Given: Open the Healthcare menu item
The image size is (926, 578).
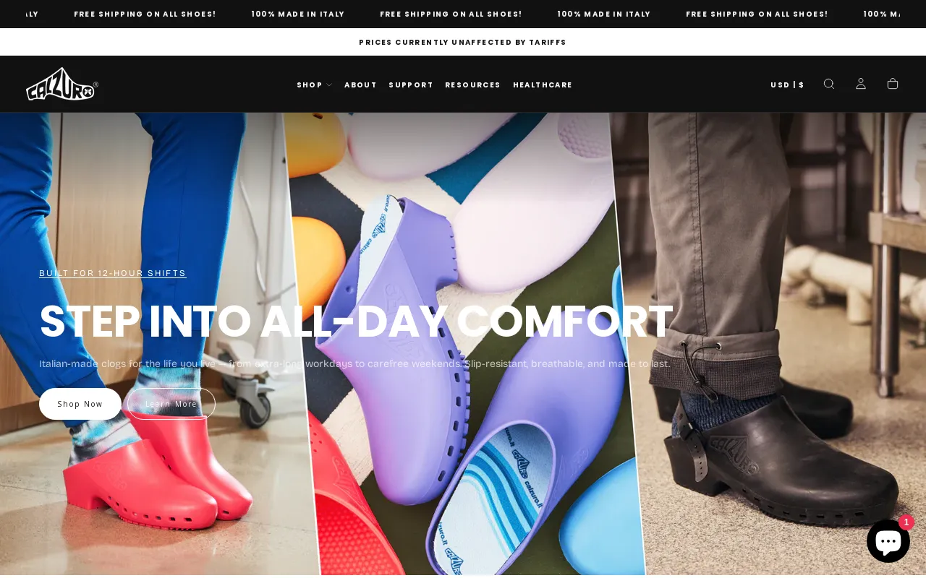Looking at the screenshot, I should [x=543, y=85].
